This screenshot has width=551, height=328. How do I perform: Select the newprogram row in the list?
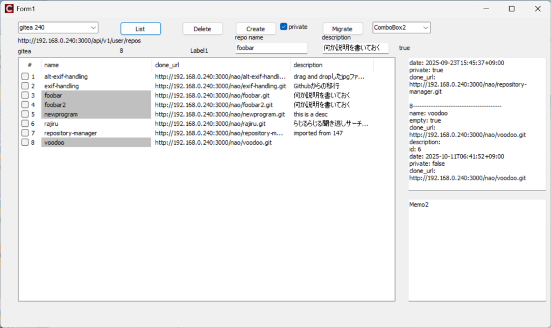click(61, 115)
